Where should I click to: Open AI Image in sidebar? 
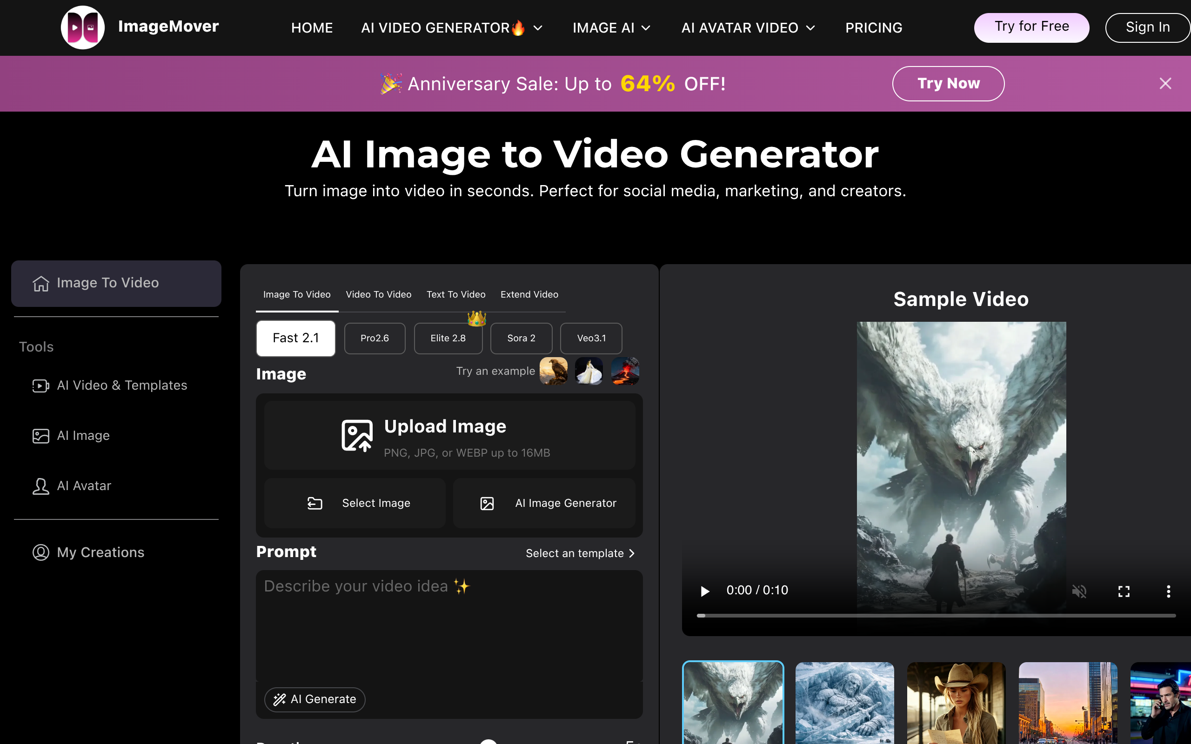click(71, 436)
